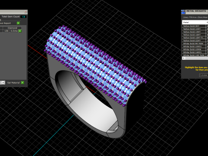Click the left scroll arrow of the metal list
208x156 pixels.
(x=184, y=58)
